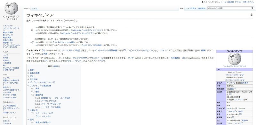Open リンク元 in the tools section
The height and width of the screenshot is (125, 256).
coord(6,78)
